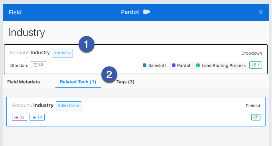Open the Account.Industry Salesforce related card

[x=136, y=112]
